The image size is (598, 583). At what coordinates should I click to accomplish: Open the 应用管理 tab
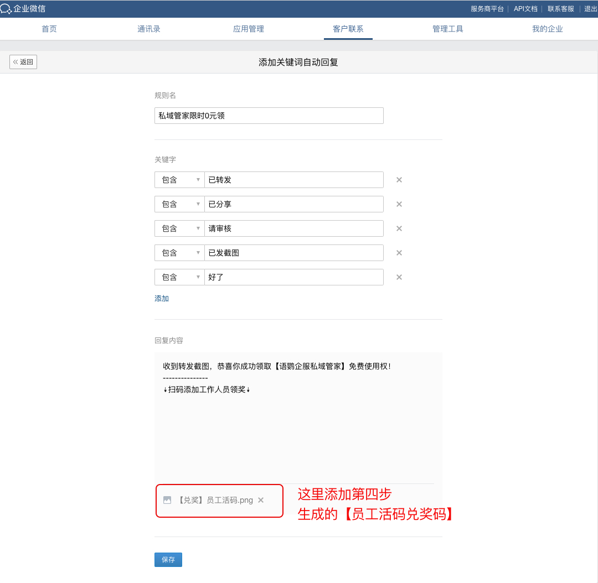249,29
